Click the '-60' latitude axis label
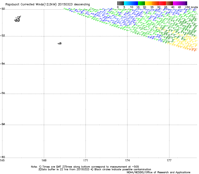The width and height of the screenshot is (199, 174). point(2,157)
